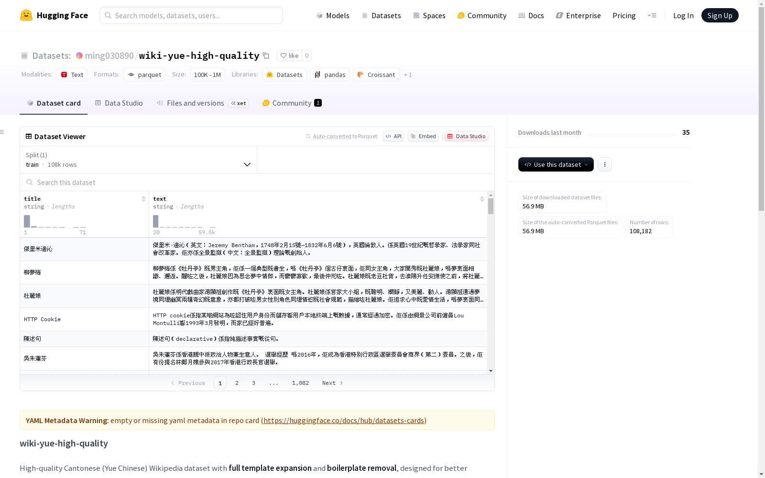Click the left sidebar table-of-contents icon
Image resolution: width=765 pixels, height=478 pixels.
point(2,132)
